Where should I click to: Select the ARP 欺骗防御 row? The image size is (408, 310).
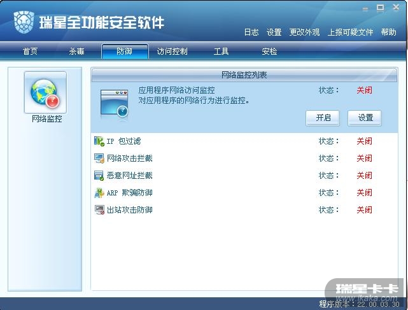244,193
